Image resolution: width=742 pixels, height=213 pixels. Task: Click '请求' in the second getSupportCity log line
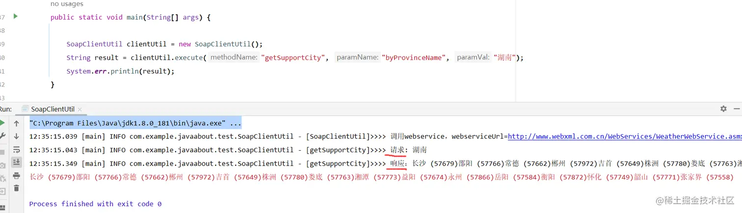point(398,150)
